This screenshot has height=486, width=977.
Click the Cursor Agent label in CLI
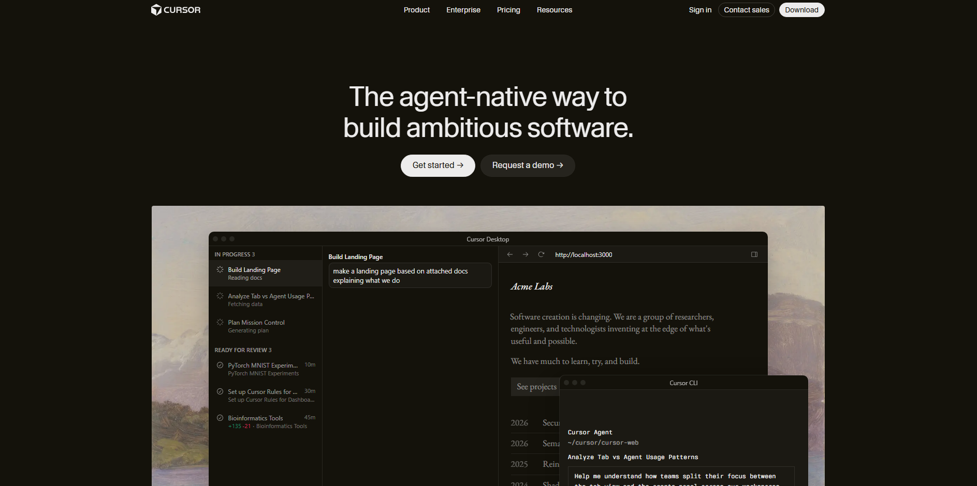pyautogui.click(x=590, y=432)
